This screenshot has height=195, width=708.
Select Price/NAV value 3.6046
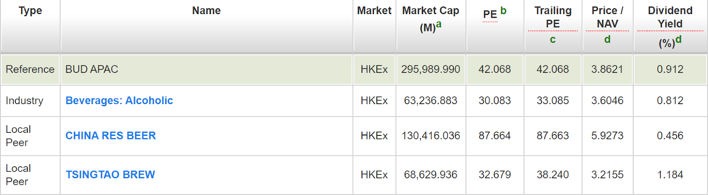click(608, 101)
